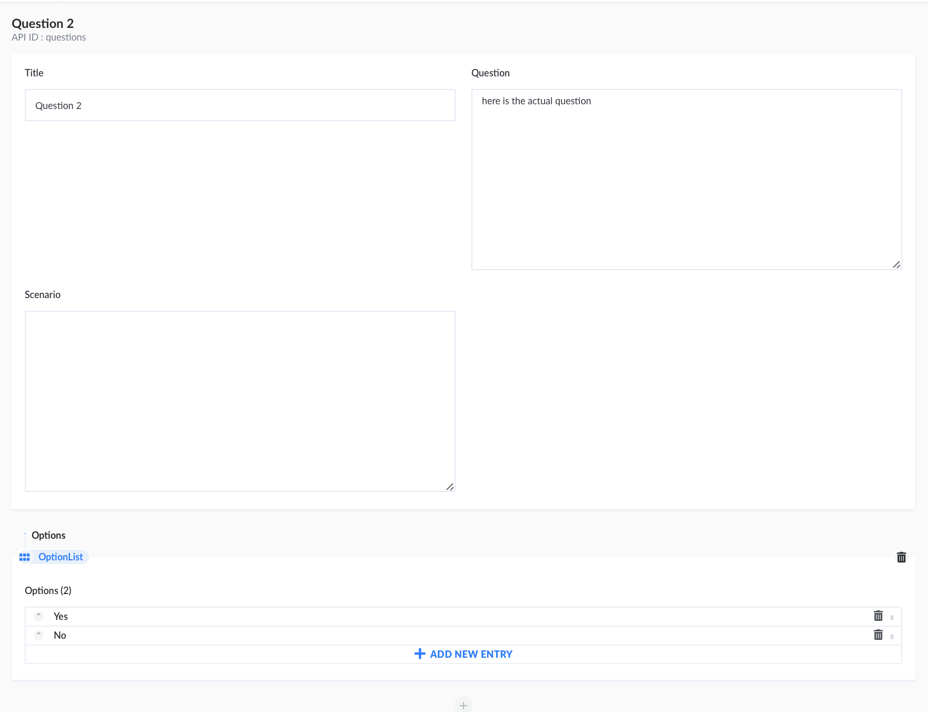Viewport: 928px width, 712px height.
Task: Delete the No option entry
Action: click(x=878, y=635)
